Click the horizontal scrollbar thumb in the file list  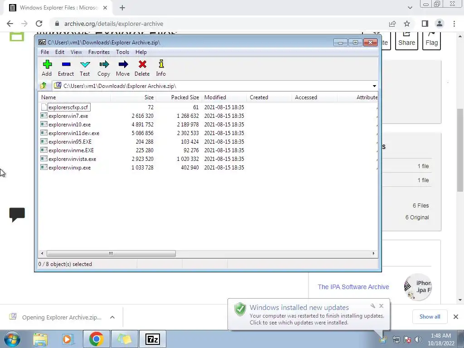[111, 253]
